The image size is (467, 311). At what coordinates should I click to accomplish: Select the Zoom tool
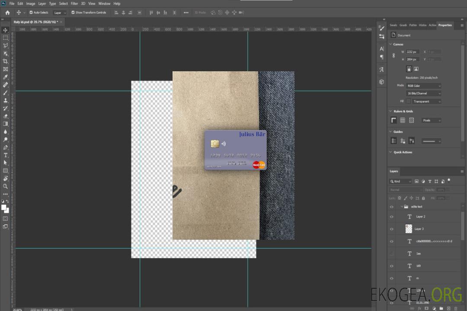(x=6, y=186)
